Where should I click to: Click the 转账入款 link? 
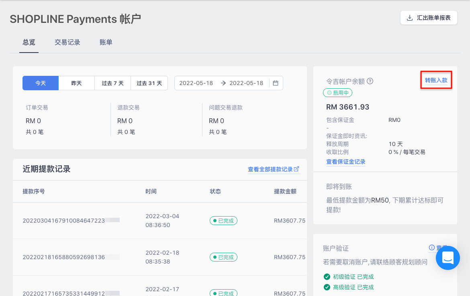point(436,80)
